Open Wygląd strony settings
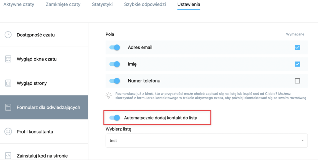The width and height of the screenshot is (318, 160). click(44, 83)
